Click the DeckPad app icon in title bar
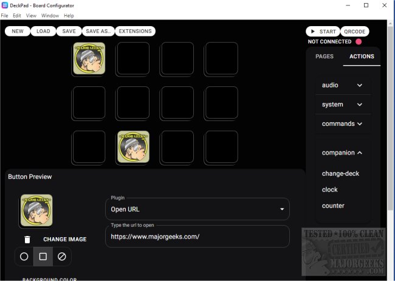Image resolution: width=395 pixels, height=281 pixels. click(x=4, y=5)
